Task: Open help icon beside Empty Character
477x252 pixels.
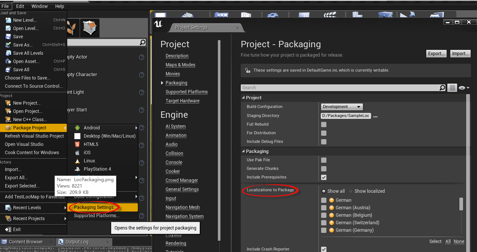Action: tap(142, 75)
